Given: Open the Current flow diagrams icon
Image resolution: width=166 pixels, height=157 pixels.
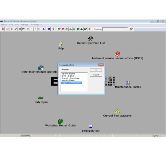Looking at the screenshot, I should [x=117, y=111].
